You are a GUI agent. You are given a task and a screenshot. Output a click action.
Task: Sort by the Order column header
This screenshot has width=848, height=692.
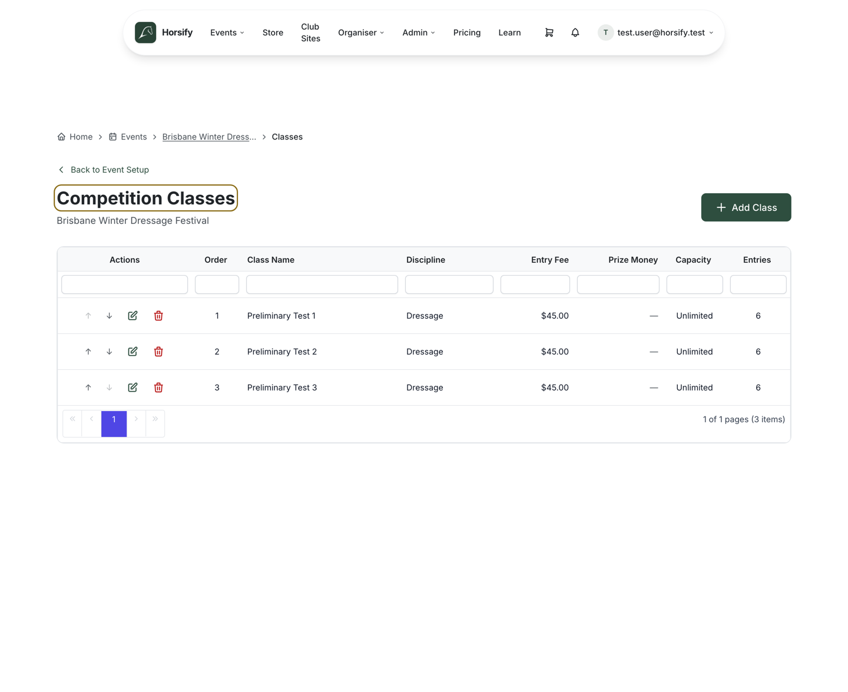click(x=216, y=260)
